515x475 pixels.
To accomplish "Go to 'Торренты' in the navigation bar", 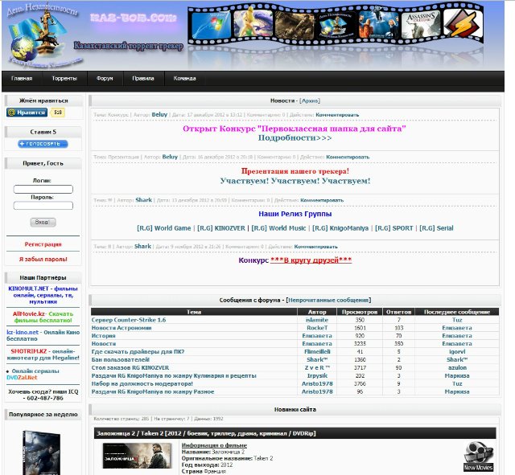I will [x=64, y=79].
